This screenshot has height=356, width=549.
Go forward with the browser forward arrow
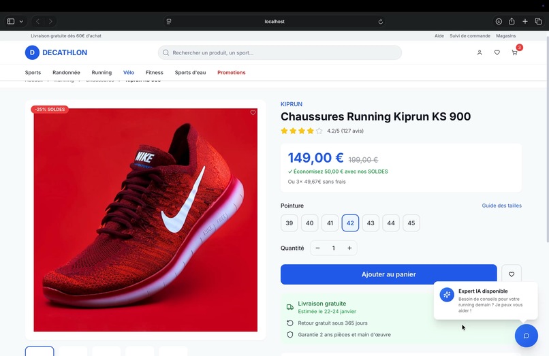tap(50, 21)
